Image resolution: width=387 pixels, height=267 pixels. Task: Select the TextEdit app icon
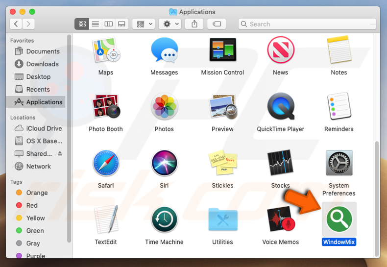coord(106,219)
